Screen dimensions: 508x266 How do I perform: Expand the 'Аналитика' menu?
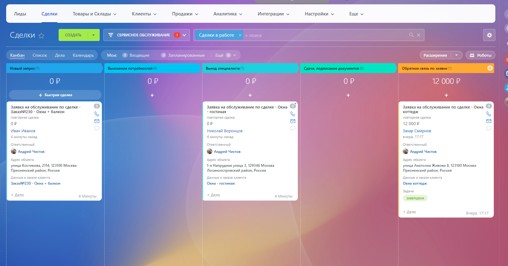[228, 14]
